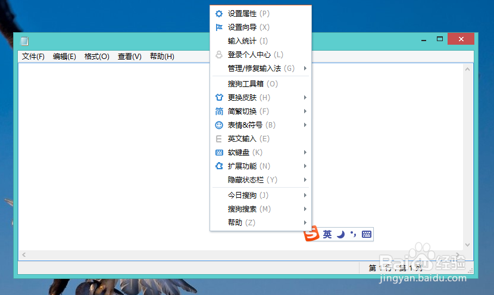
Task: Open the 帮助(H) menu in Notepad
Action: [162, 57]
